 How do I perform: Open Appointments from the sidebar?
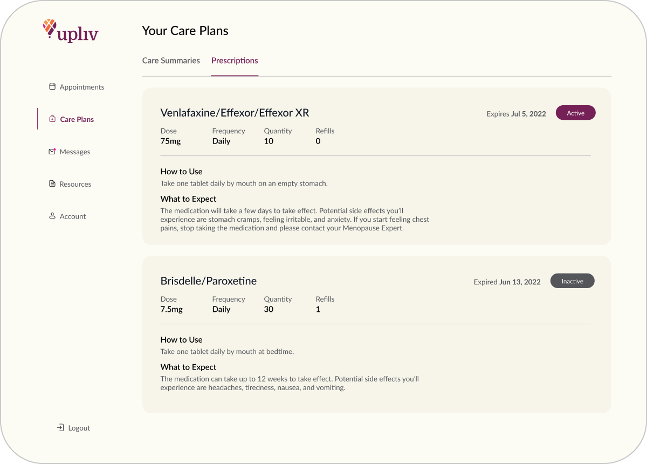[82, 87]
